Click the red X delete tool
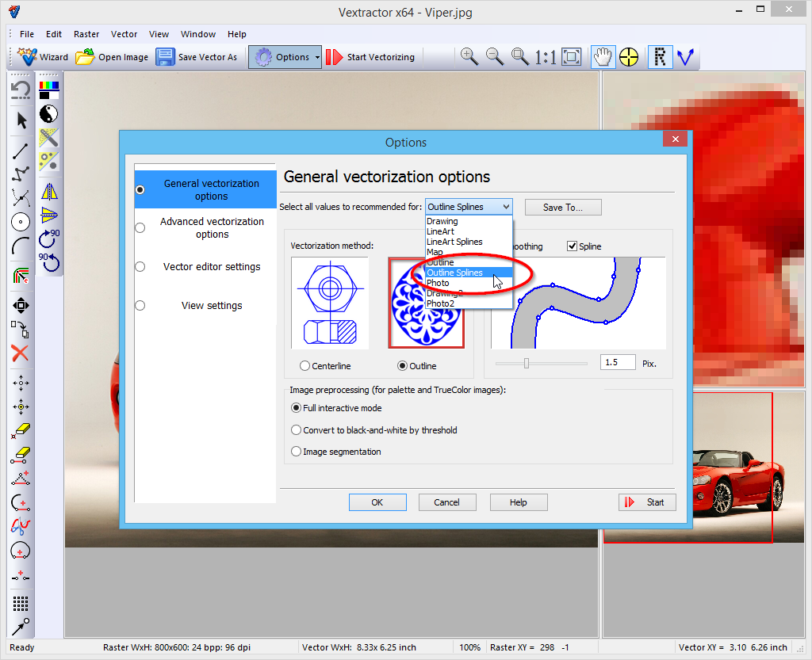 (x=20, y=353)
